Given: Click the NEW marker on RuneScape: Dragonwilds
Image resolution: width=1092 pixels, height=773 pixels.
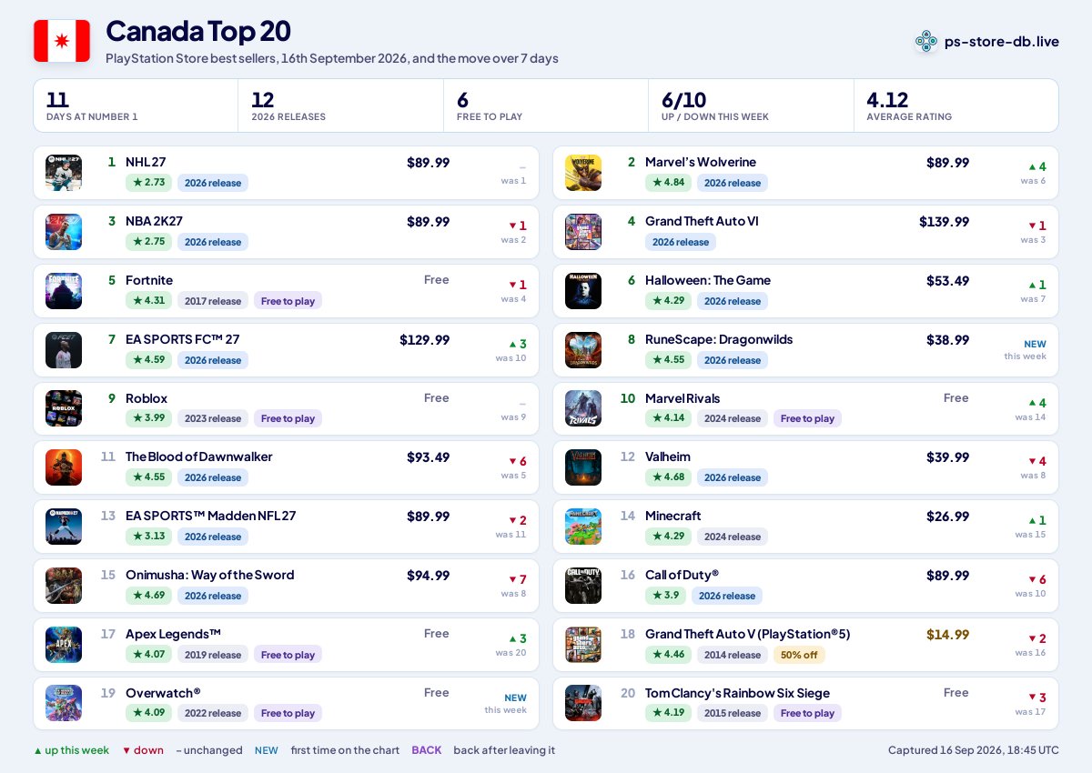Looking at the screenshot, I should pos(1035,345).
